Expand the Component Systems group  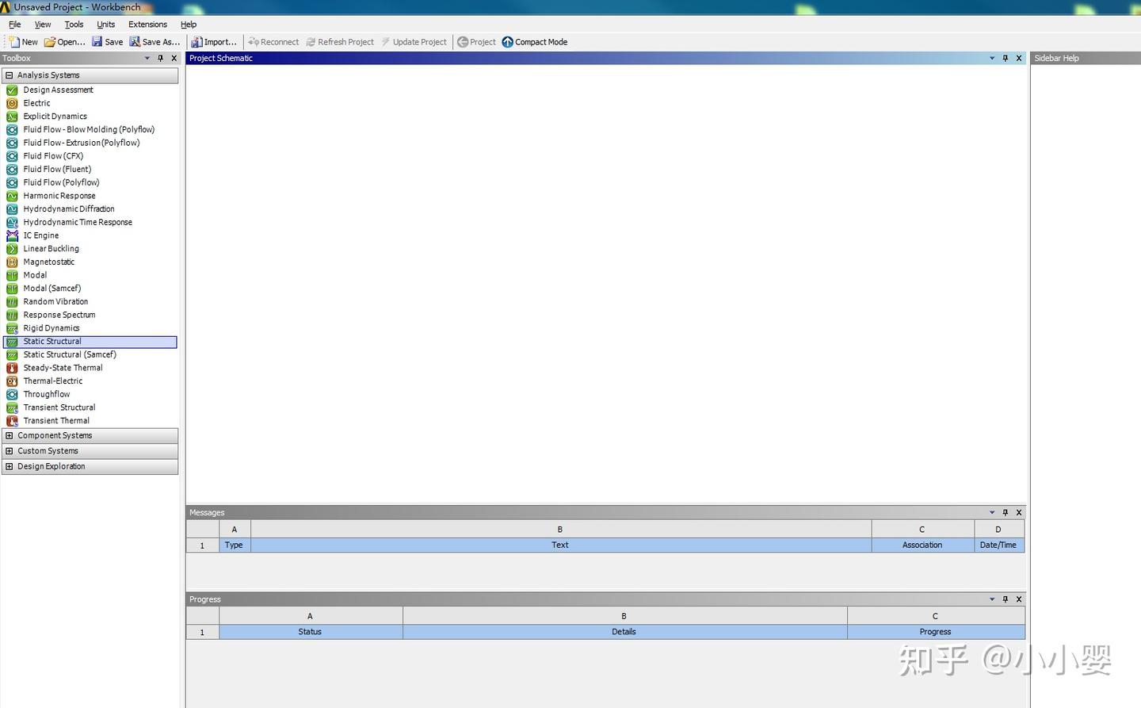coord(10,436)
